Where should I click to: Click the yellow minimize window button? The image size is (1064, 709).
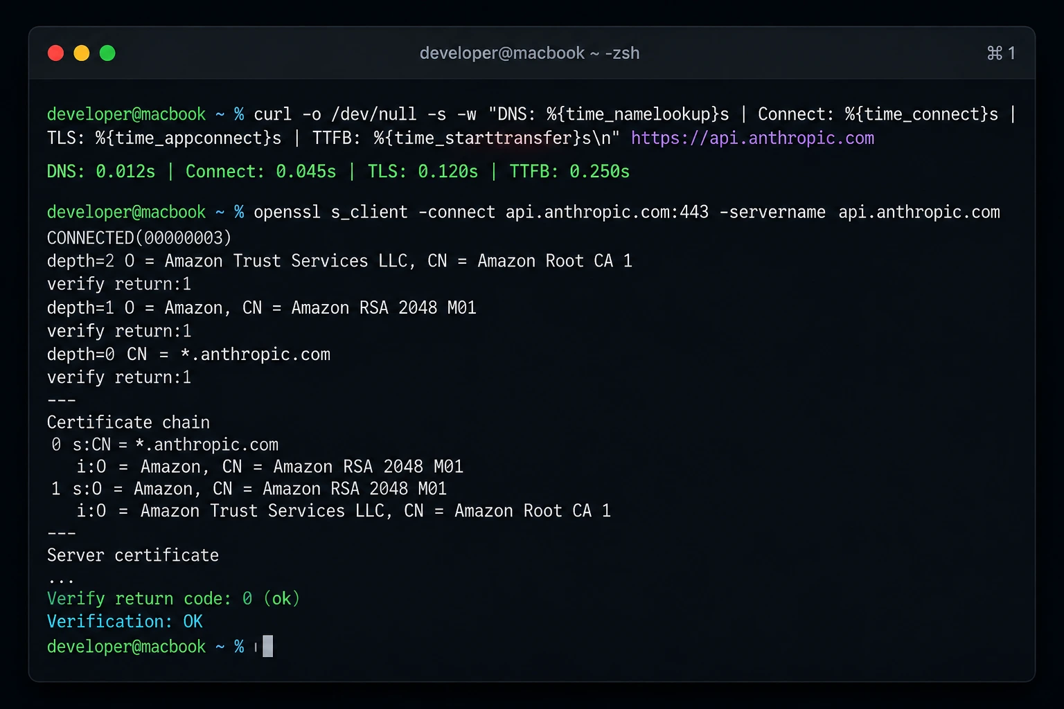(82, 53)
